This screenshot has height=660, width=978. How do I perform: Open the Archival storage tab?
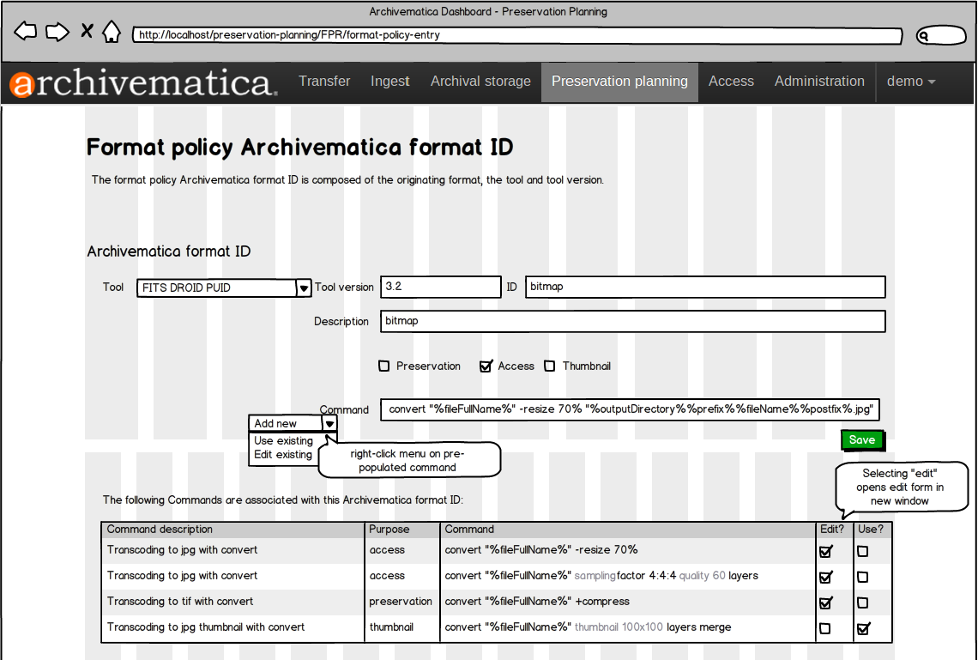pos(480,82)
